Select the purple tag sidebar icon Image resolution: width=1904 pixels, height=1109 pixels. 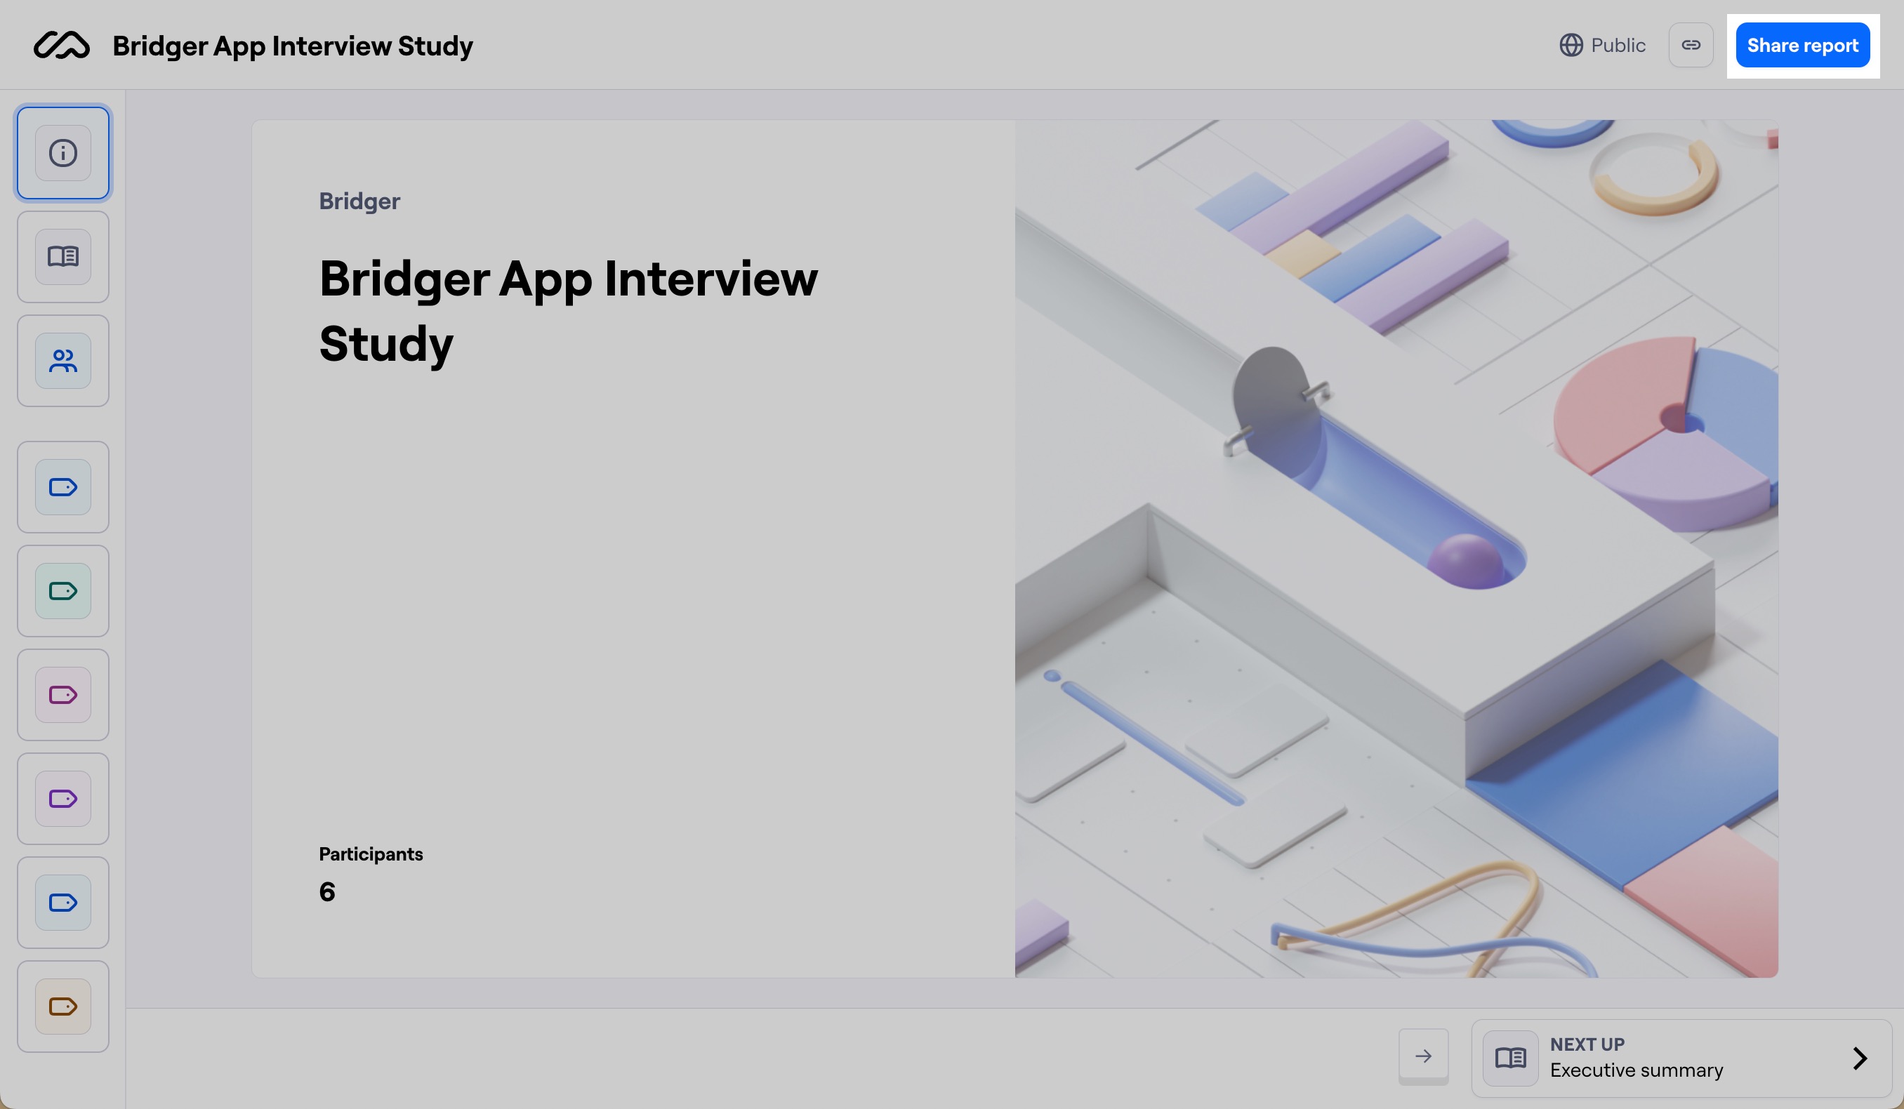(62, 799)
